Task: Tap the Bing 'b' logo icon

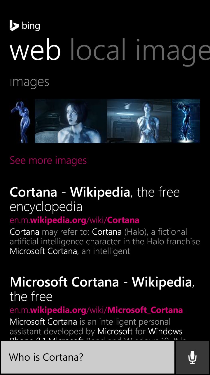Action: click(x=14, y=25)
